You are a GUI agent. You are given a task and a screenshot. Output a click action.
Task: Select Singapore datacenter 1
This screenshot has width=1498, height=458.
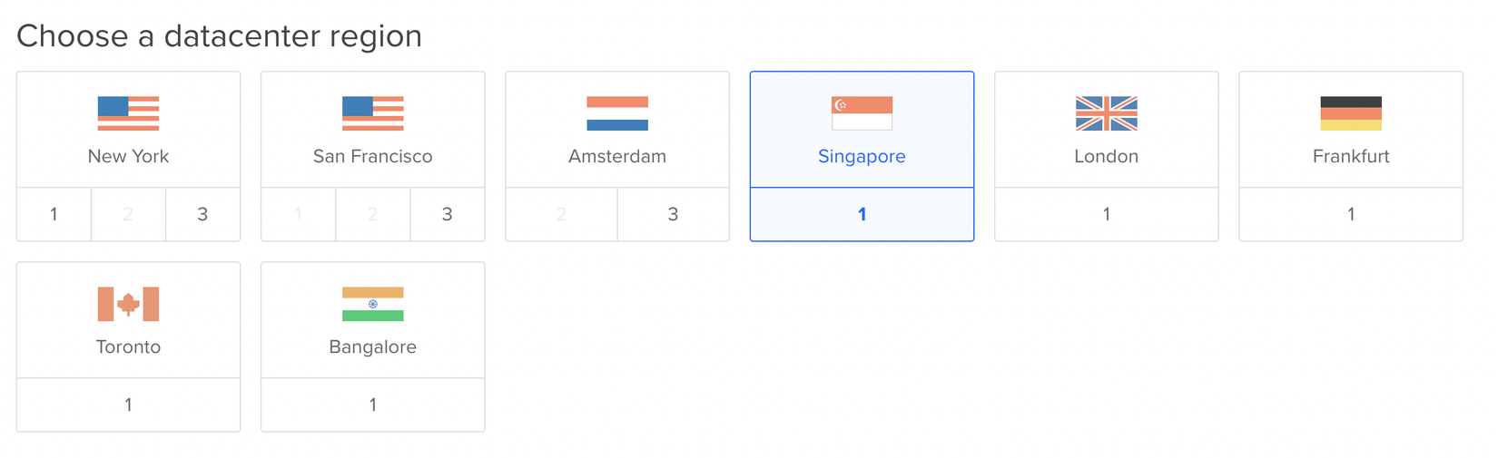(862, 214)
